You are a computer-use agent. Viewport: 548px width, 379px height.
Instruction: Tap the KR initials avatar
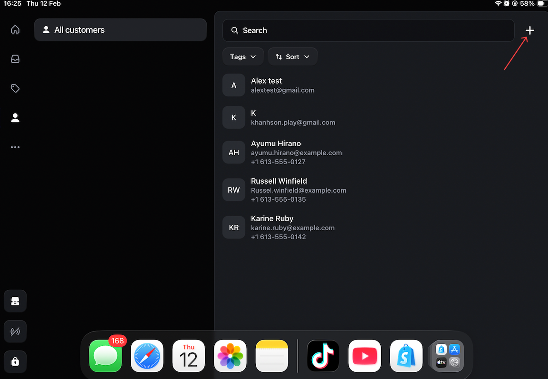click(x=234, y=227)
